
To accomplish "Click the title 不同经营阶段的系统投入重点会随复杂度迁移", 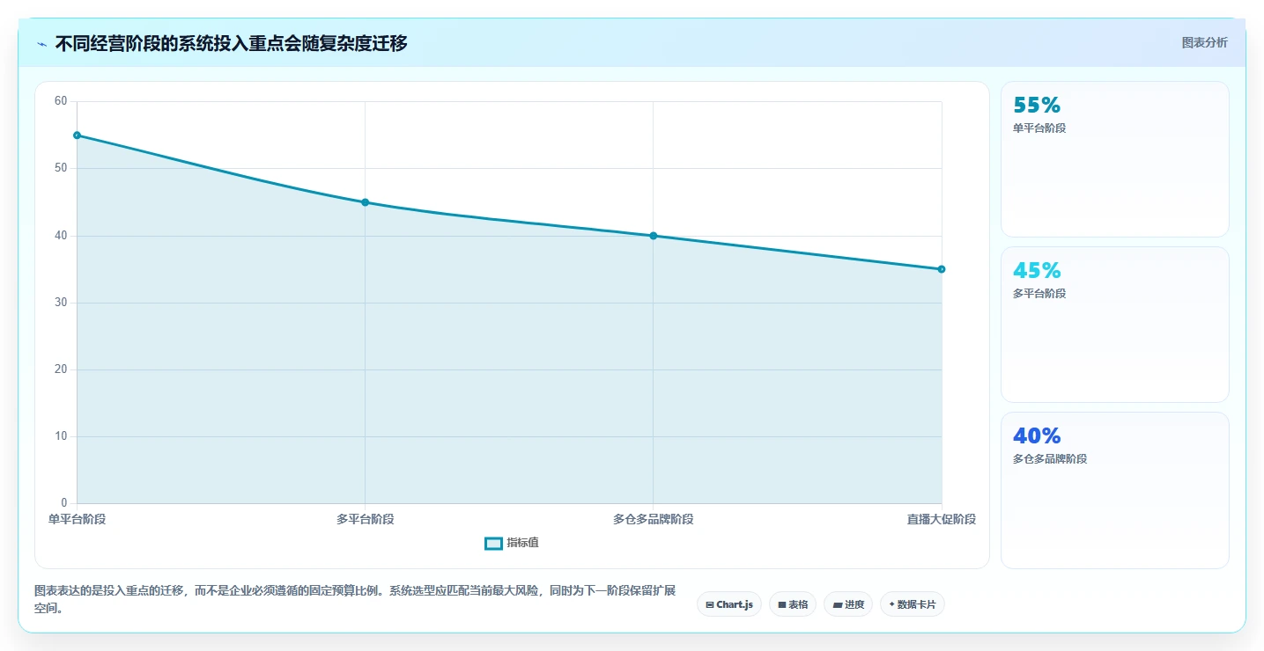I will coord(231,43).
